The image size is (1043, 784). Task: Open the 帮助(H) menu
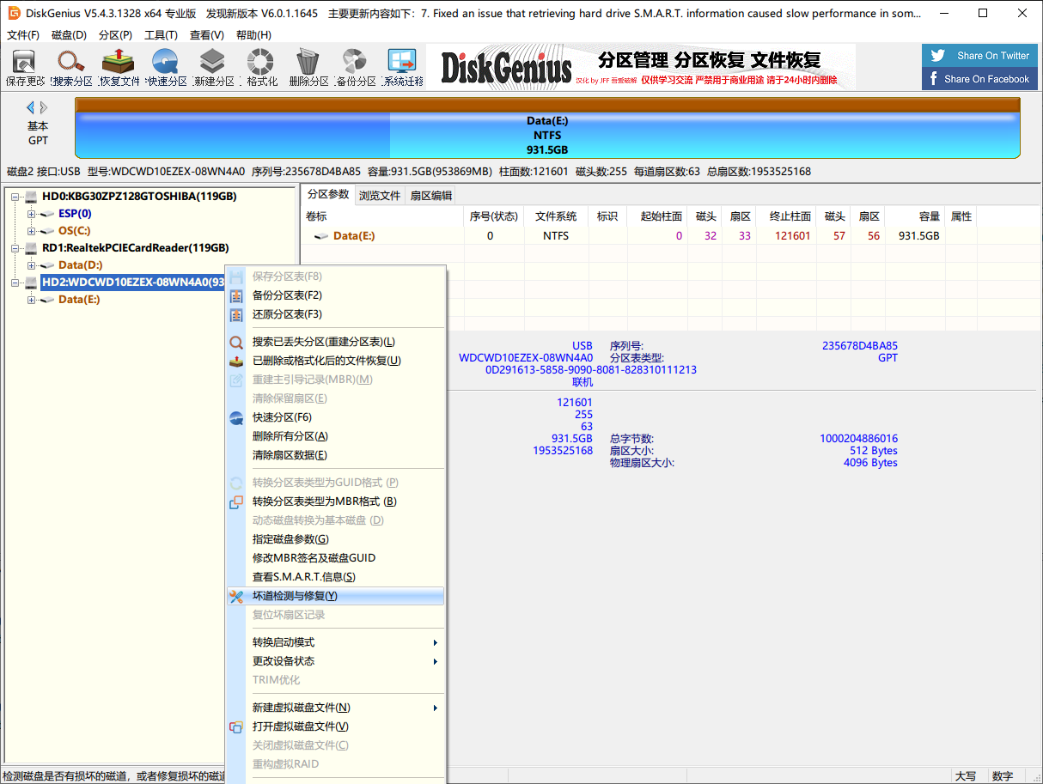coord(253,35)
